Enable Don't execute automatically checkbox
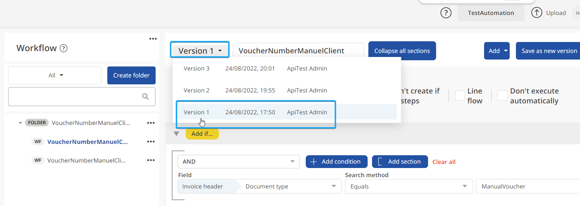Viewport: 580px width, 206px height. pyautogui.click(x=503, y=96)
